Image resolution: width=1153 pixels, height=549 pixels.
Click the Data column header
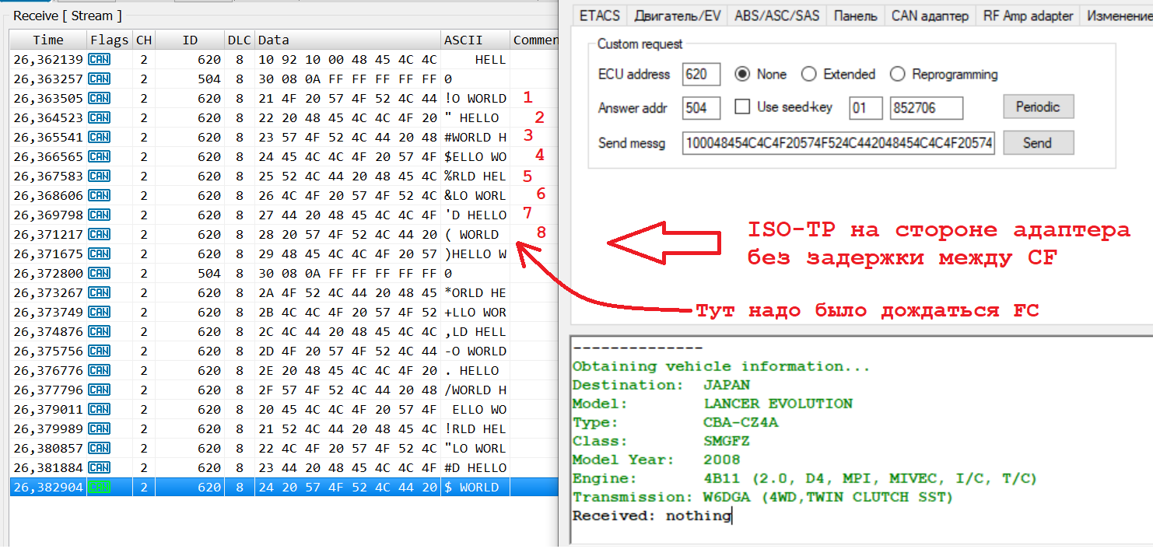[x=348, y=40]
